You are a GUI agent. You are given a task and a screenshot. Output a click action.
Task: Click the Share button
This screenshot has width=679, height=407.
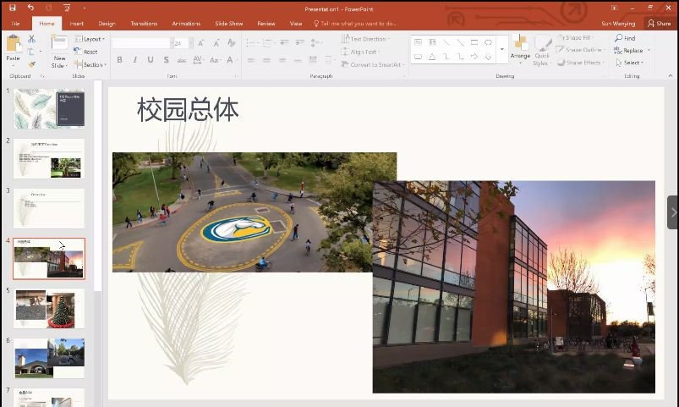[659, 24]
